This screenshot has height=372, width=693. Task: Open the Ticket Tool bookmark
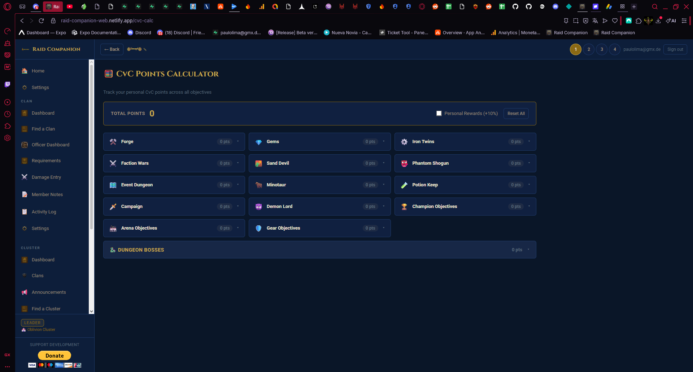[x=404, y=32]
